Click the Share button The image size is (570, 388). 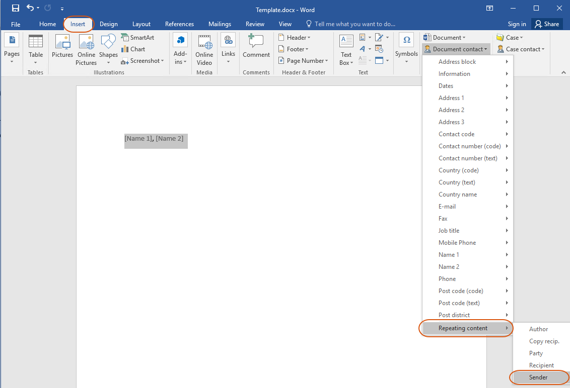coord(547,24)
